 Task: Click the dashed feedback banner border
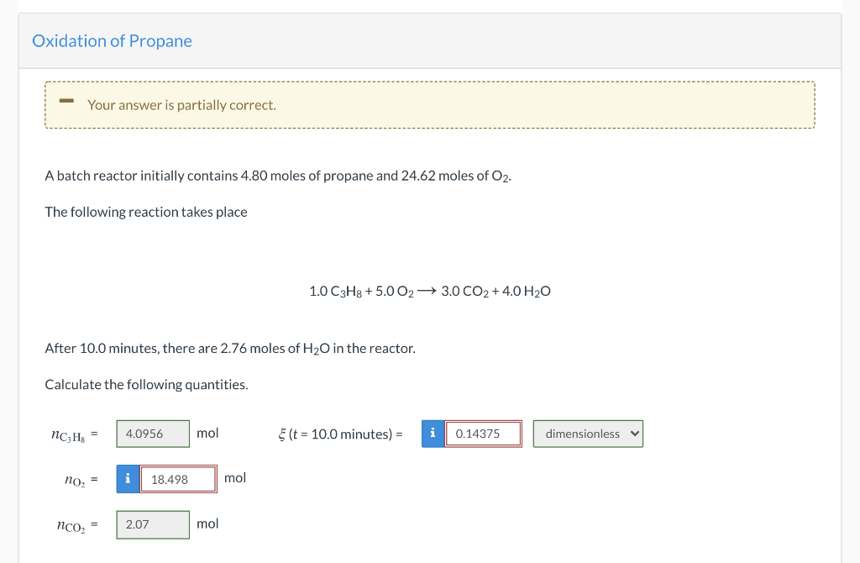(x=430, y=82)
